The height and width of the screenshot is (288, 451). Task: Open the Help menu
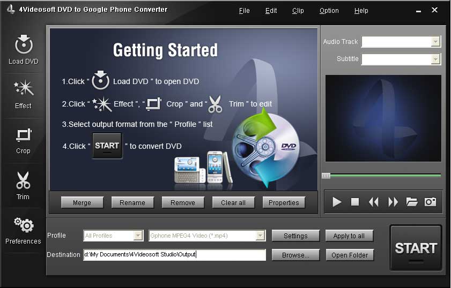coord(361,11)
